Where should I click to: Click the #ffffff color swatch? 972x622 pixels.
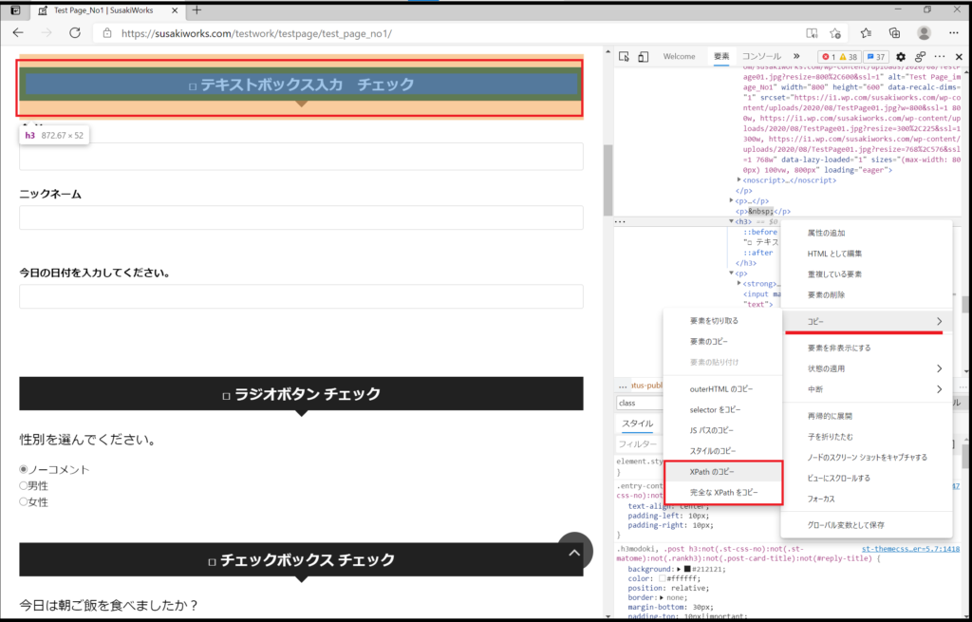click(662, 578)
